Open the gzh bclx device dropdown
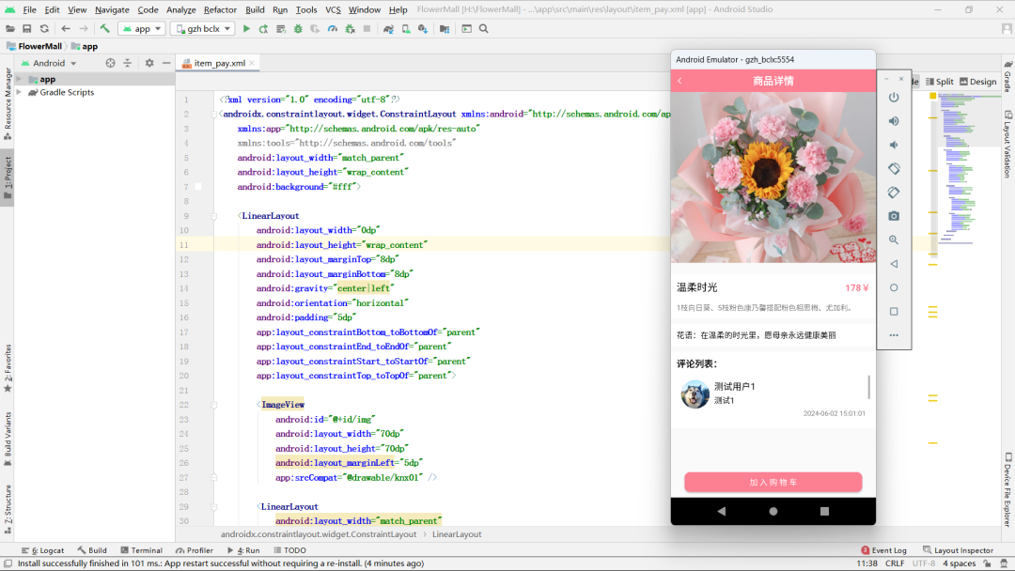 click(202, 29)
